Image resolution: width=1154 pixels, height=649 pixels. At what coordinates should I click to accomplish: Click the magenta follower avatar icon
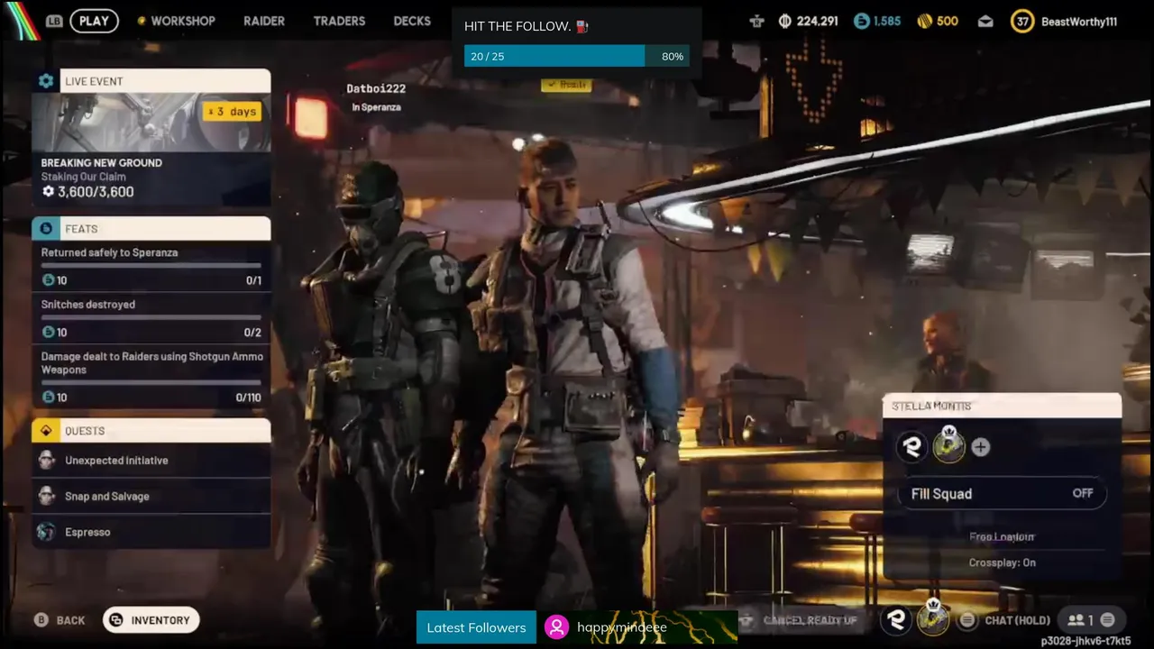[557, 627]
